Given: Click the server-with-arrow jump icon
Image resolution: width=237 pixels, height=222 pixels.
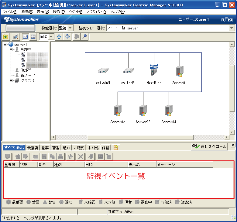Looking at the screenshot, I should (91, 156).
